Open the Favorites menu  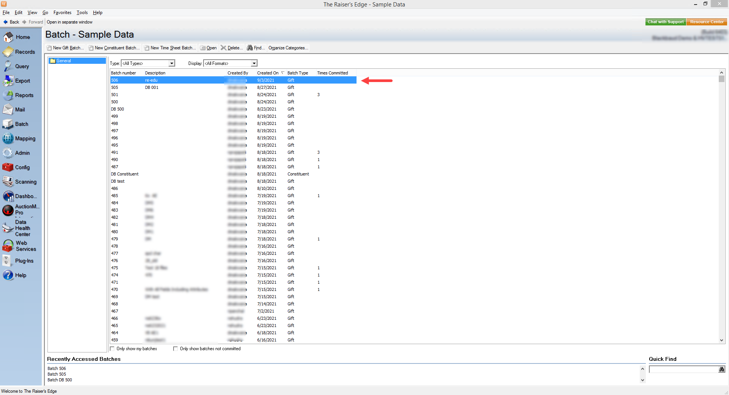(62, 13)
